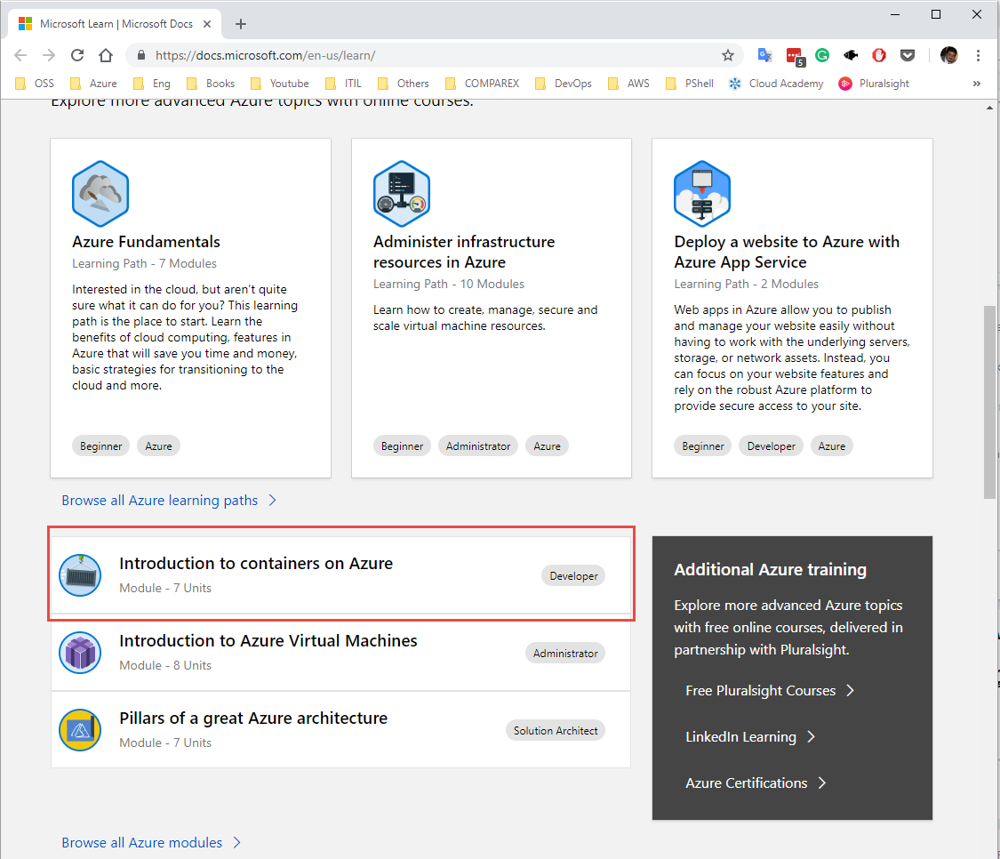Click the Azure Fundamentals cloud icon
The height and width of the screenshot is (859, 1000).
coord(100,193)
